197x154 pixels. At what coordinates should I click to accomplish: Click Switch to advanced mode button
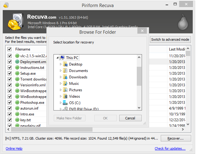click(x=170, y=39)
